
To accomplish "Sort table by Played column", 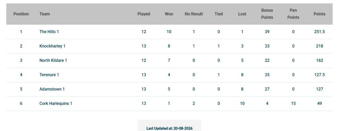I will point(144,14).
